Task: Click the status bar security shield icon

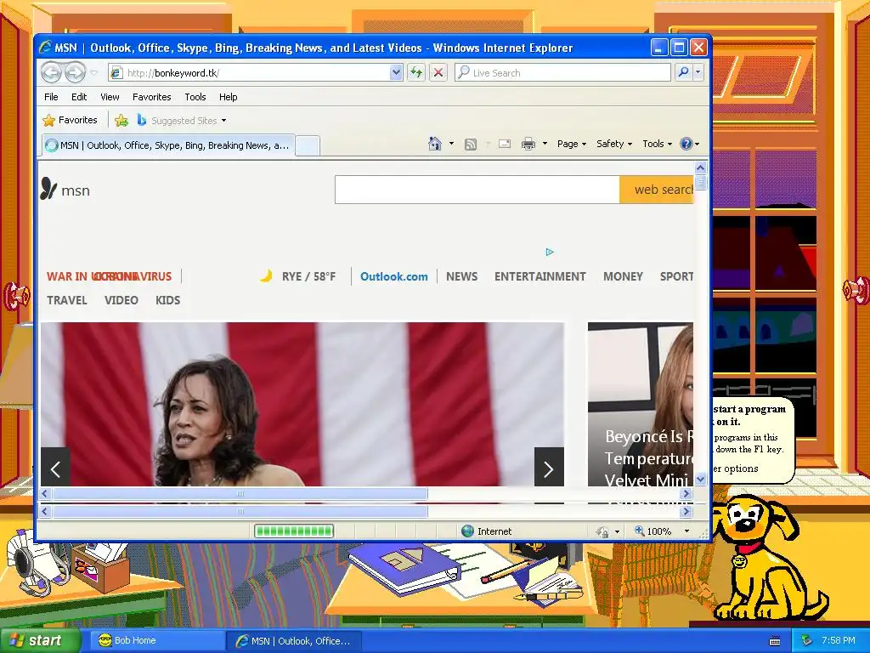Action: coord(603,532)
